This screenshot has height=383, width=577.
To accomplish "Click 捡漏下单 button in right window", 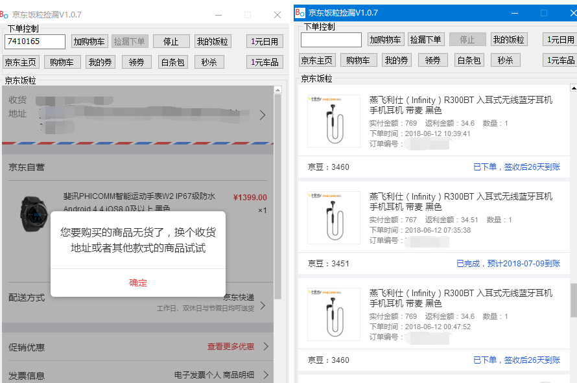I will pos(426,40).
